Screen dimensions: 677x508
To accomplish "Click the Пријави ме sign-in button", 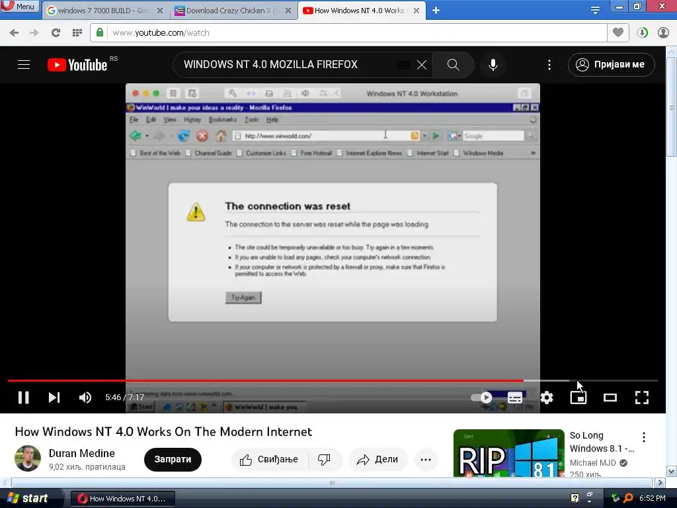I will tap(612, 65).
